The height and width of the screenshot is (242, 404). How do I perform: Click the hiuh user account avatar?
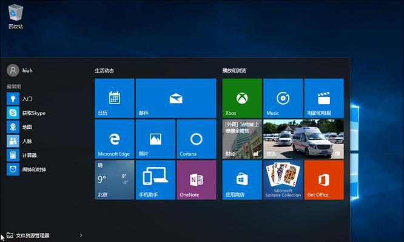click(x=13, y=70)
